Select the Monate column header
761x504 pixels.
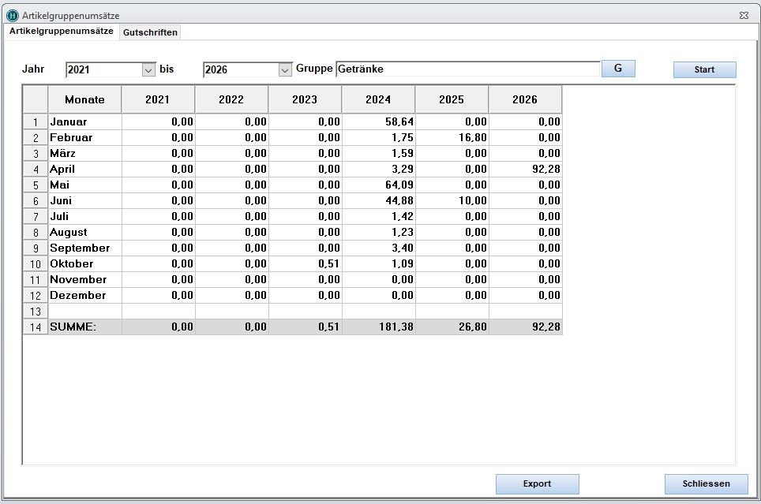pyautogui.click(x=84, y=99)
